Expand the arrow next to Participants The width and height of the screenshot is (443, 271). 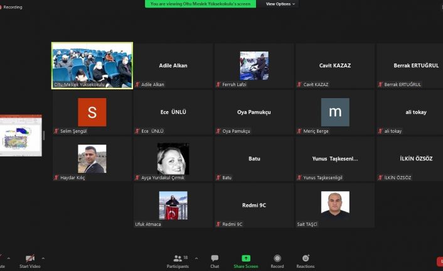[x=196, y=258]
